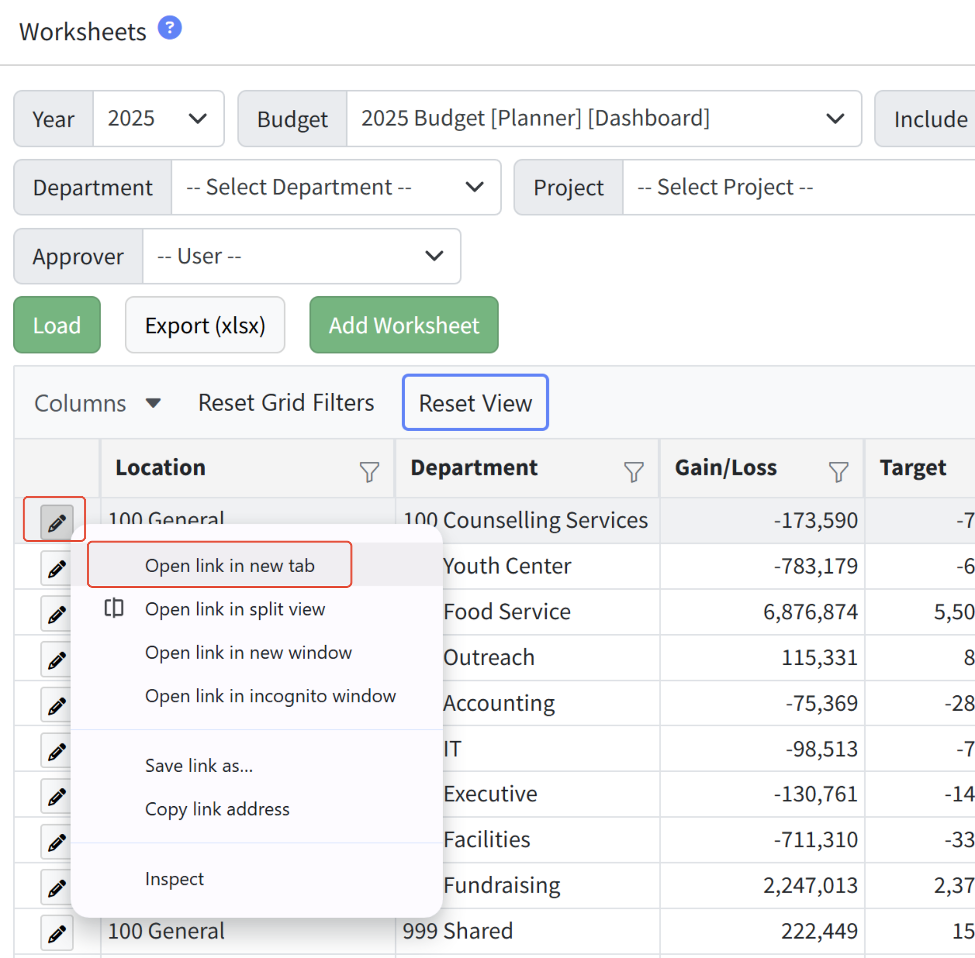This screenshot has height=958, width=975.
Task: Click the Location column filter icon
Action: click(369, 472)
